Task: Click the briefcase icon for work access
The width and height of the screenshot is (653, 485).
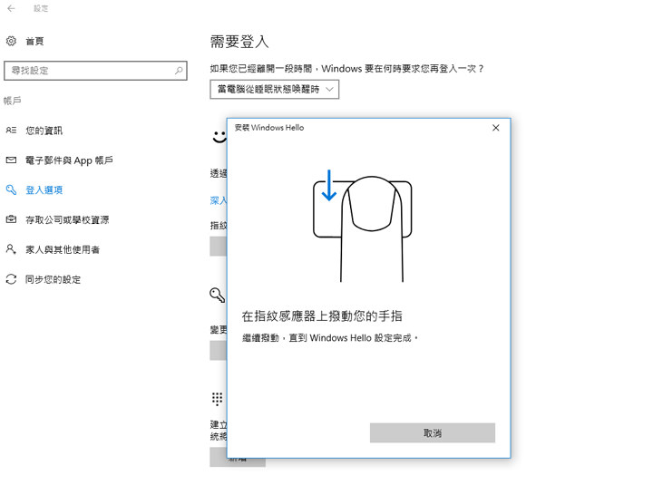Action: pyautogui.click(x=11, y=219)
